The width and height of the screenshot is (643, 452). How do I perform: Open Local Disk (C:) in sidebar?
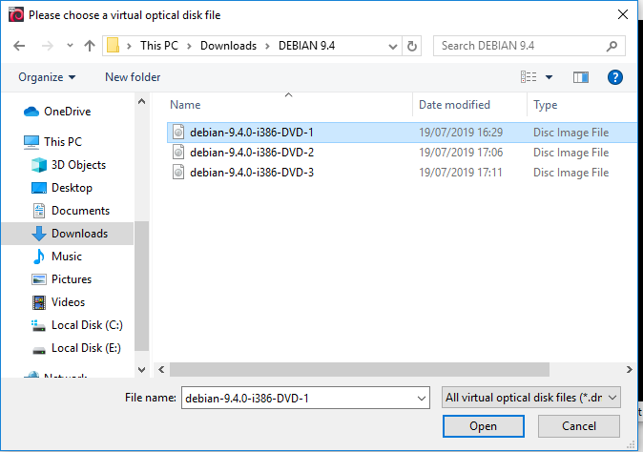[x=77, y=325]
